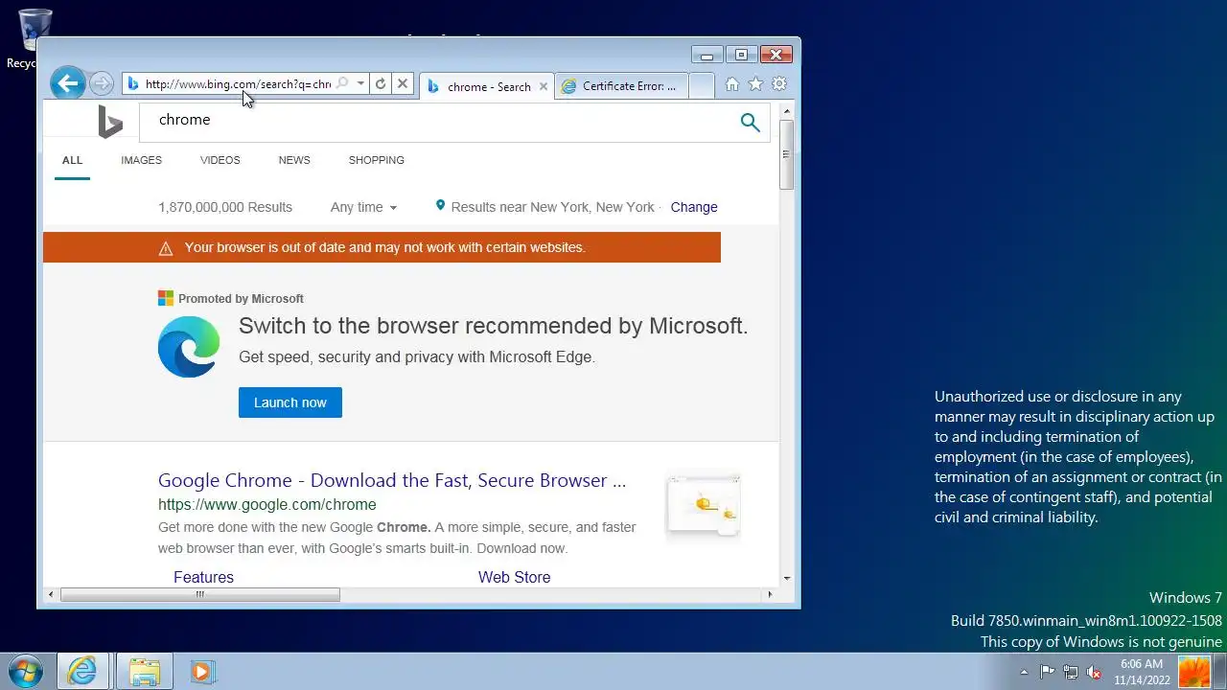1227x690 pixels.
Task: Click the "Change" location link
Action: pos(694,207)
